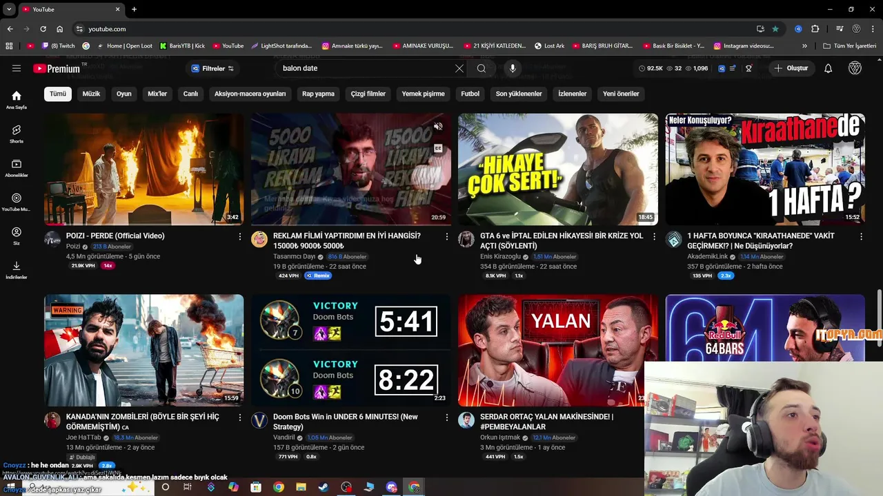Select the Yemek pişirme chip
The image size is (883, 496).
click(424, 94)
